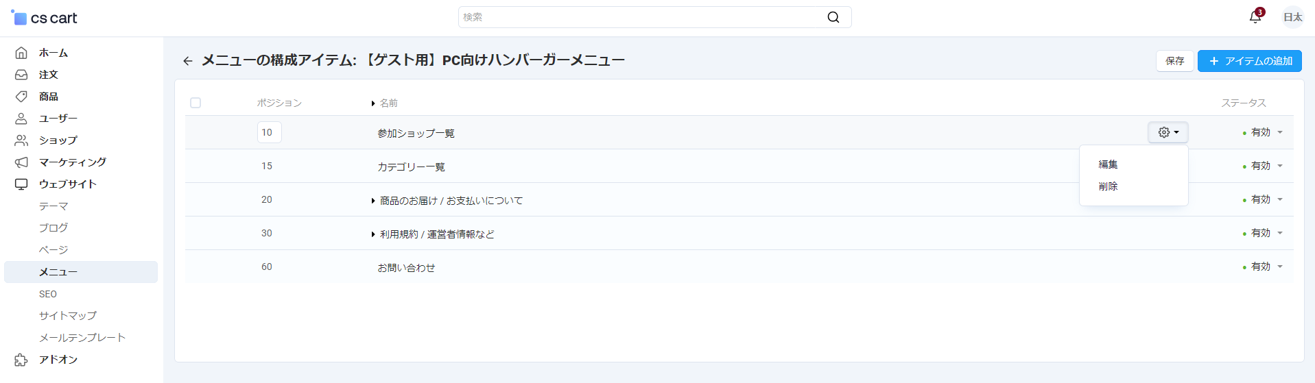The height and width of the screenshot is (383, 1315).
Task: Choose 削除 from the gear popup menu
Action: [1108, 186]
